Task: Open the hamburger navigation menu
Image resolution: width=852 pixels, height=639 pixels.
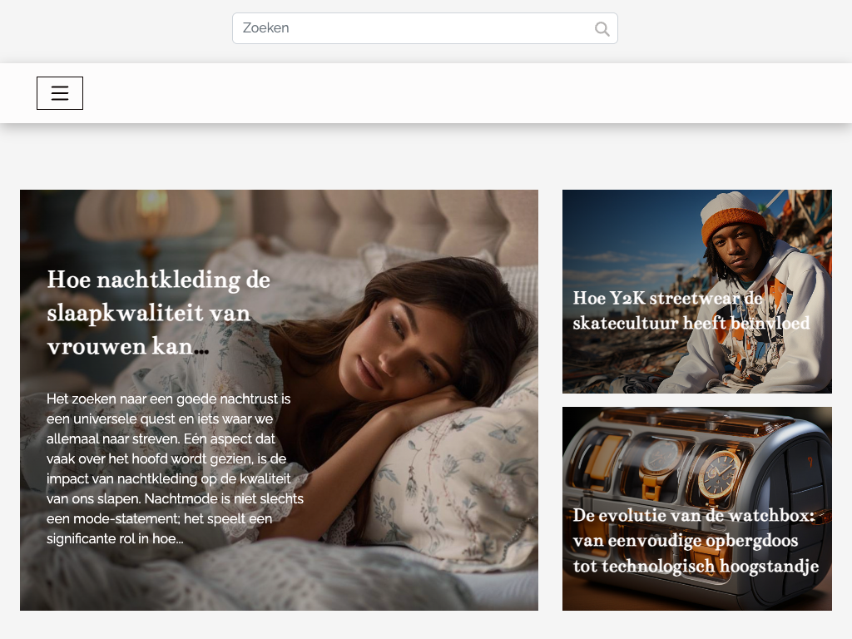Action: (60, 93)
